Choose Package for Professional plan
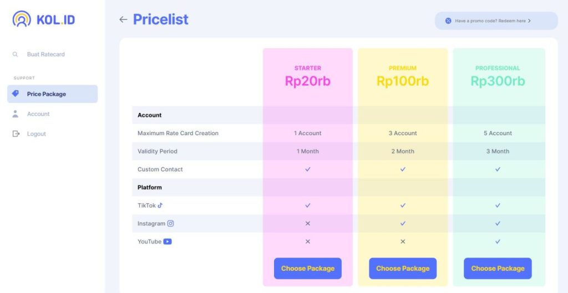 click(498, 269)
